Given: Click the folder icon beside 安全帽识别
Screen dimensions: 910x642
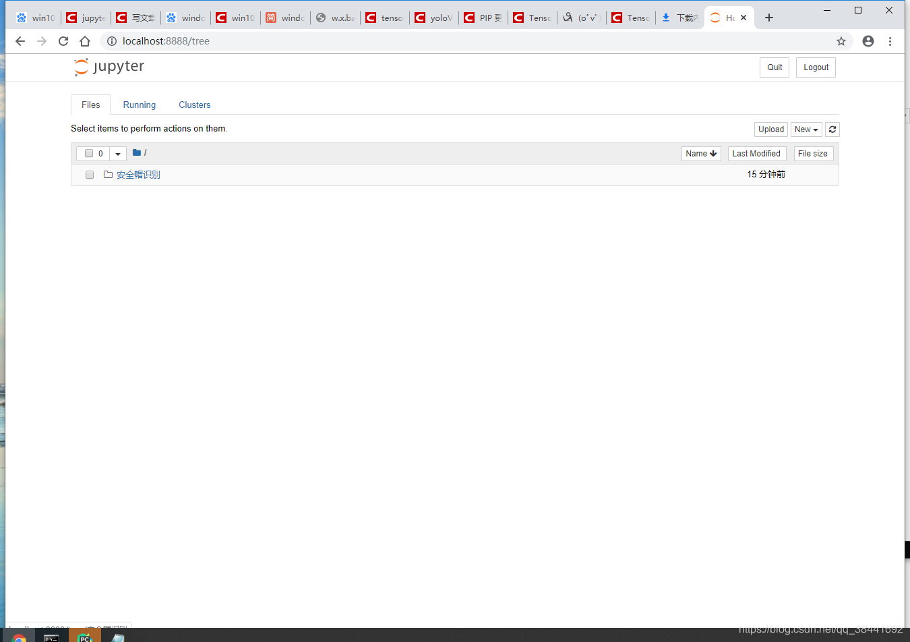Looking at the screenshot, I should (108, 175).
